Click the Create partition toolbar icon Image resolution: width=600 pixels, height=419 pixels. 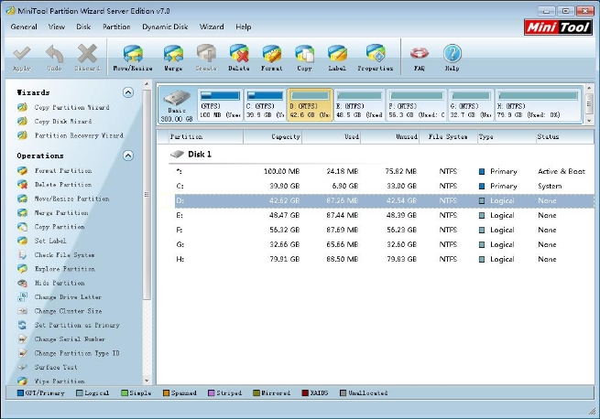point(206,59)
